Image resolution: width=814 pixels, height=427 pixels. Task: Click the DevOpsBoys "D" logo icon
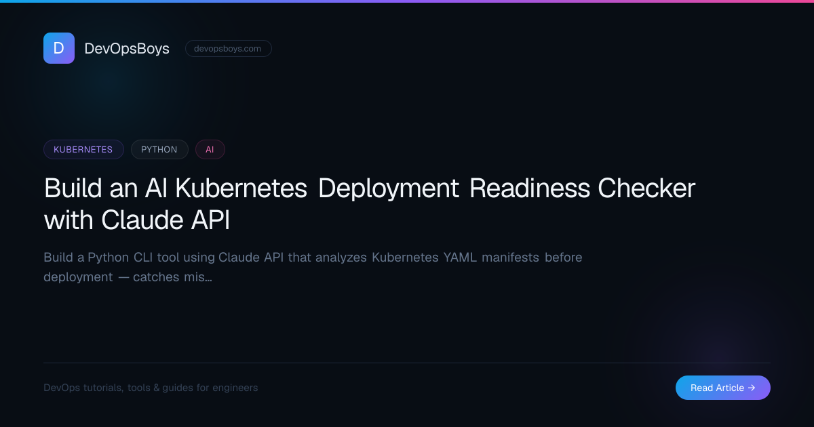coord(59,48)
